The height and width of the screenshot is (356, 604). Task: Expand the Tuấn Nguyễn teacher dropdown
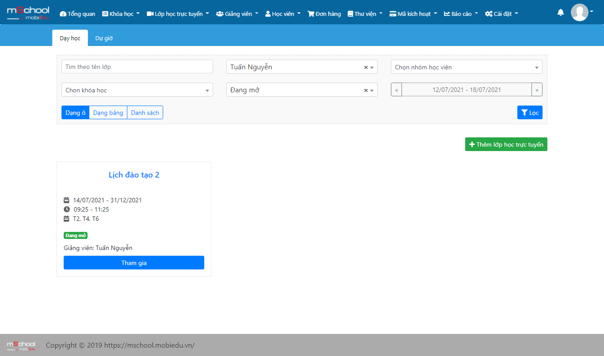click(x=372, y=68)
